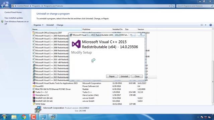Open view options dropdown arrow
This screenshot has height=120, width=214.
pyautogui.click(x=206, y=25)
